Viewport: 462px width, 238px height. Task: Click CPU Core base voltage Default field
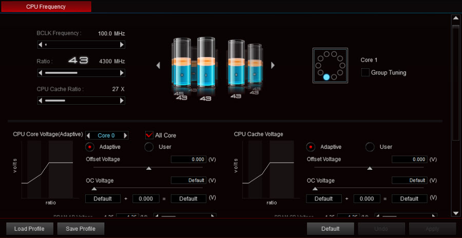point(103,199)
